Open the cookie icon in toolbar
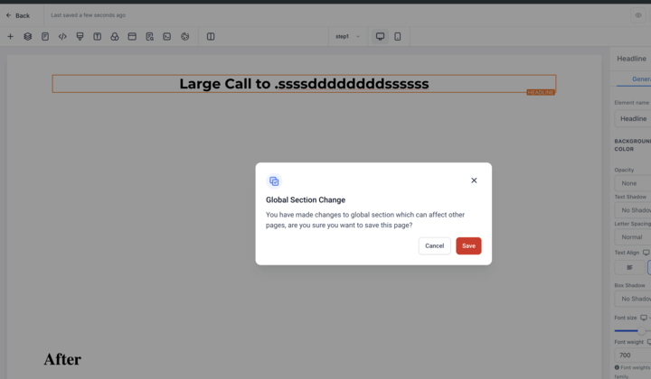 184,36
